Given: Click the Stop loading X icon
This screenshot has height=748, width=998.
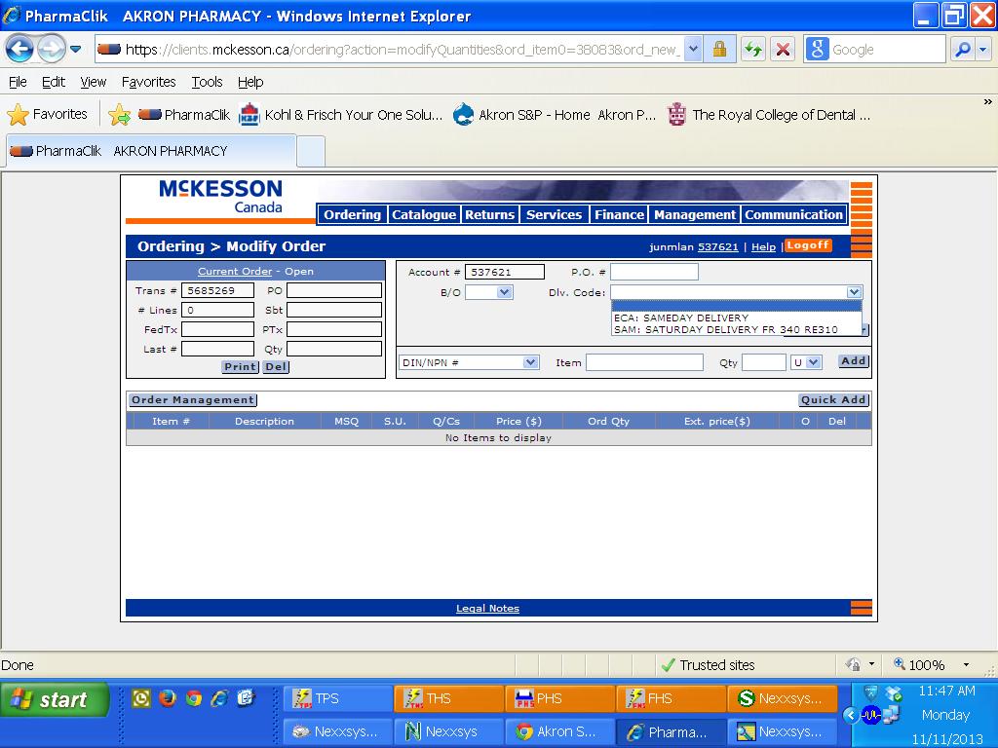Looking at the screenshot, I should (783, 49).
